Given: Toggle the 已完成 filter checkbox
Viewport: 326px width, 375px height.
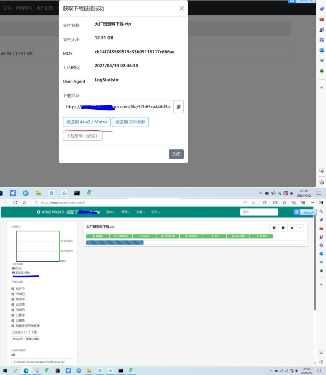Looking at the screenshot, I should [x=13, y=304].
